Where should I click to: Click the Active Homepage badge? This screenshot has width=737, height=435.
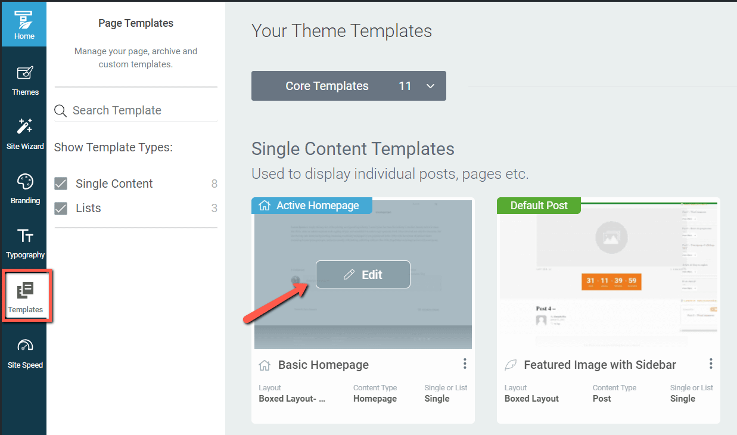click(x=312, y=206)
